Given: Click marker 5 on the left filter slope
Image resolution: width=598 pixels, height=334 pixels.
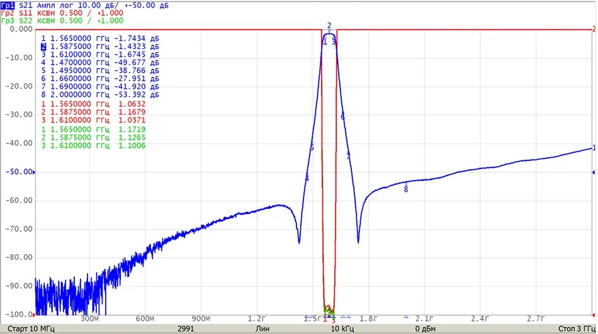Looking at the screenshot, I should point(312,148).
